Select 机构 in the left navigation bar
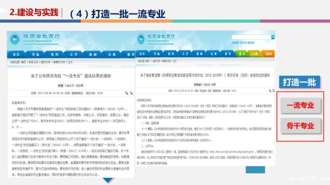This screenshot has width=330, height=185. click(55, 54)
